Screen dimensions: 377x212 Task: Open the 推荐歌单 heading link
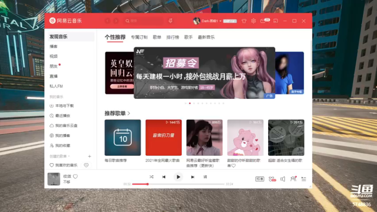[117, 113]
